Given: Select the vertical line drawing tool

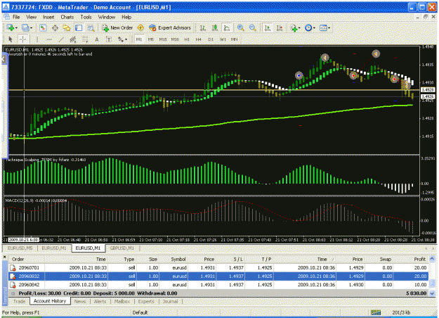Looking at the screenshot, I should pos(37,39).
